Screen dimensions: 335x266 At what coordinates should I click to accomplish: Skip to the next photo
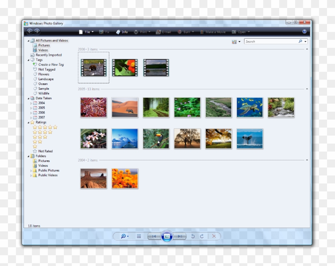(180, 236)
